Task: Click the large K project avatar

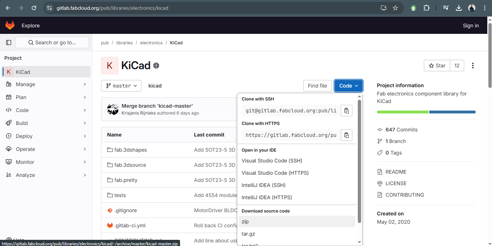Action: coord(110,66)
